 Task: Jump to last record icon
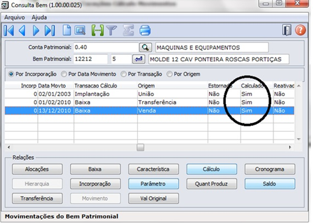50,31
